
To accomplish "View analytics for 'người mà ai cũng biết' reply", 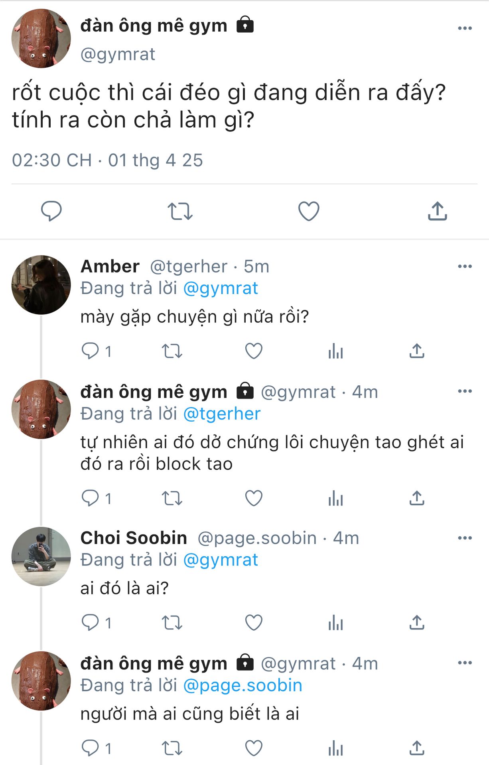I will 335,748.
